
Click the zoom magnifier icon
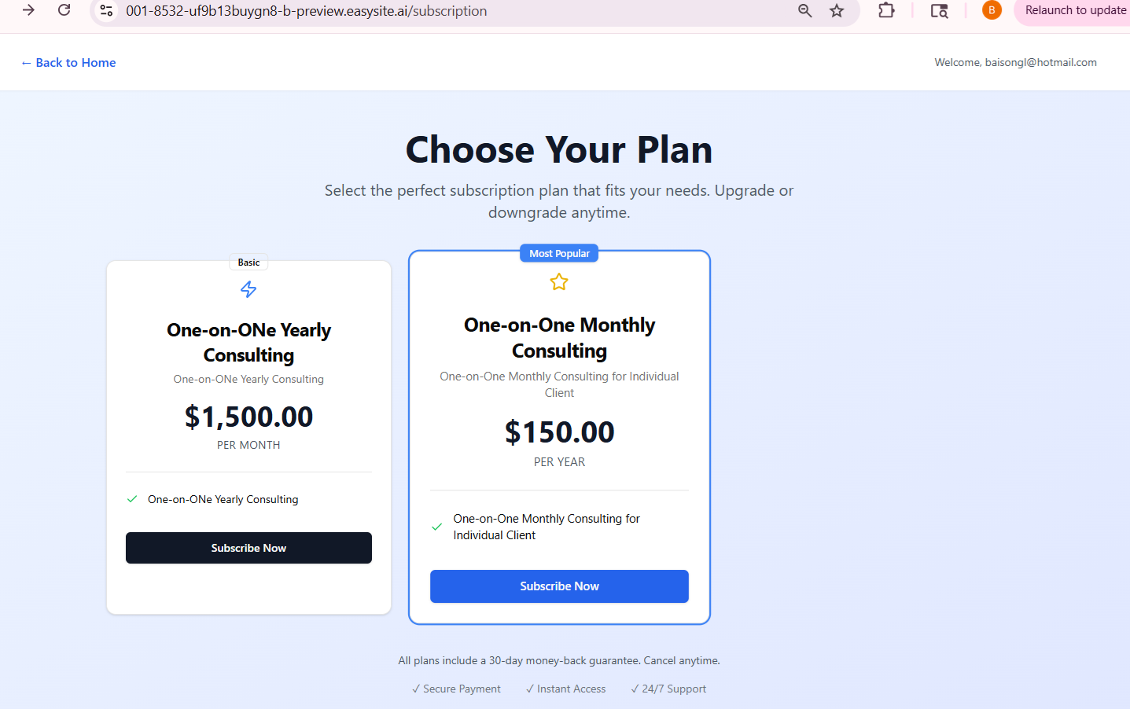pyautogui.click(x=804, y=11)
